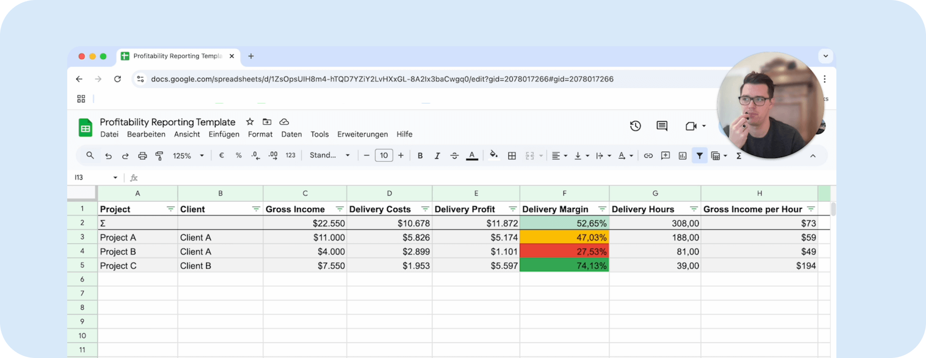The width and height of the screenshot is (926, 358).
Task: Open horizontal align dropdown
Action: 559,156
